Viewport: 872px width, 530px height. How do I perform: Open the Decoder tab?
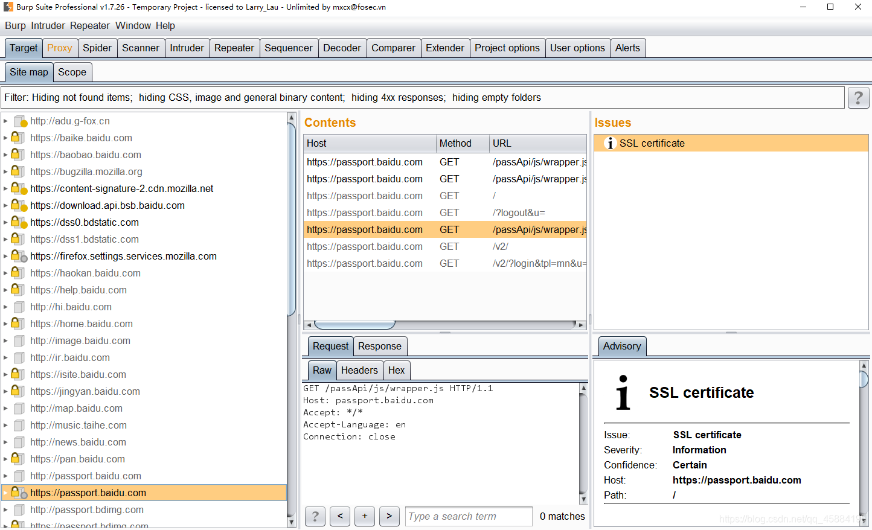pos(342,48)
